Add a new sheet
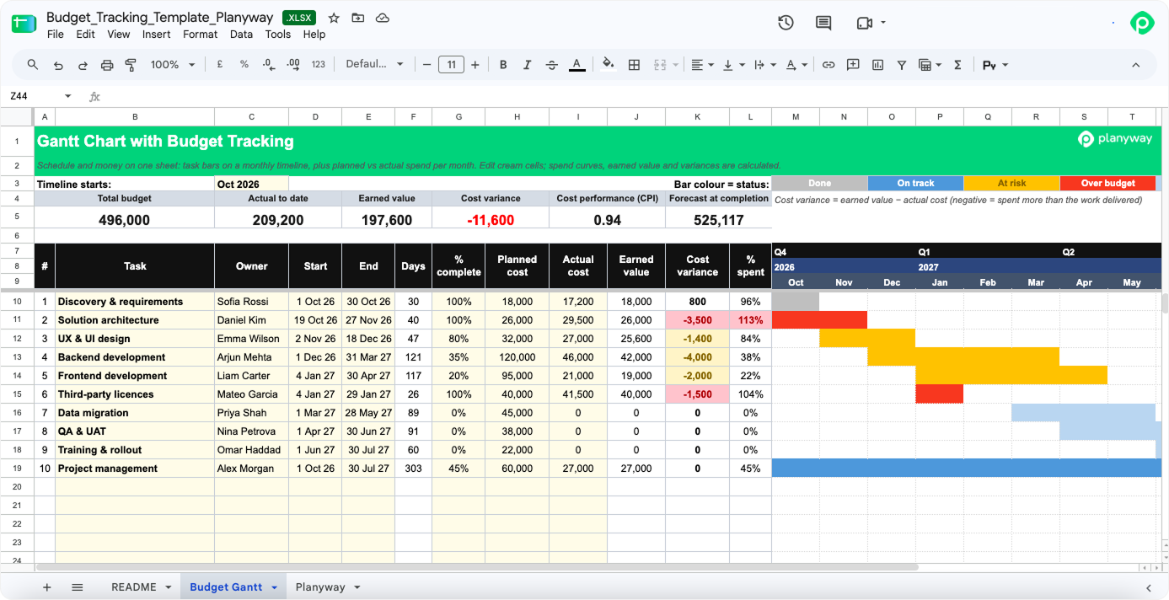This screenshot has height=600, width=1169. click(46, 587)
